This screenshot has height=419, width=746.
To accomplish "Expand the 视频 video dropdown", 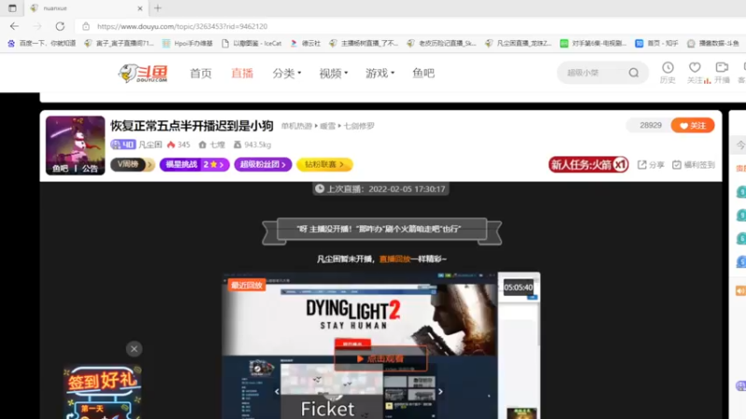I will (333, 74).
